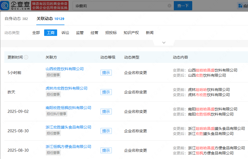Click 虎林娃哈哈饮料有限公司 old name
The image size is (248, 159).
click(209, 90)
